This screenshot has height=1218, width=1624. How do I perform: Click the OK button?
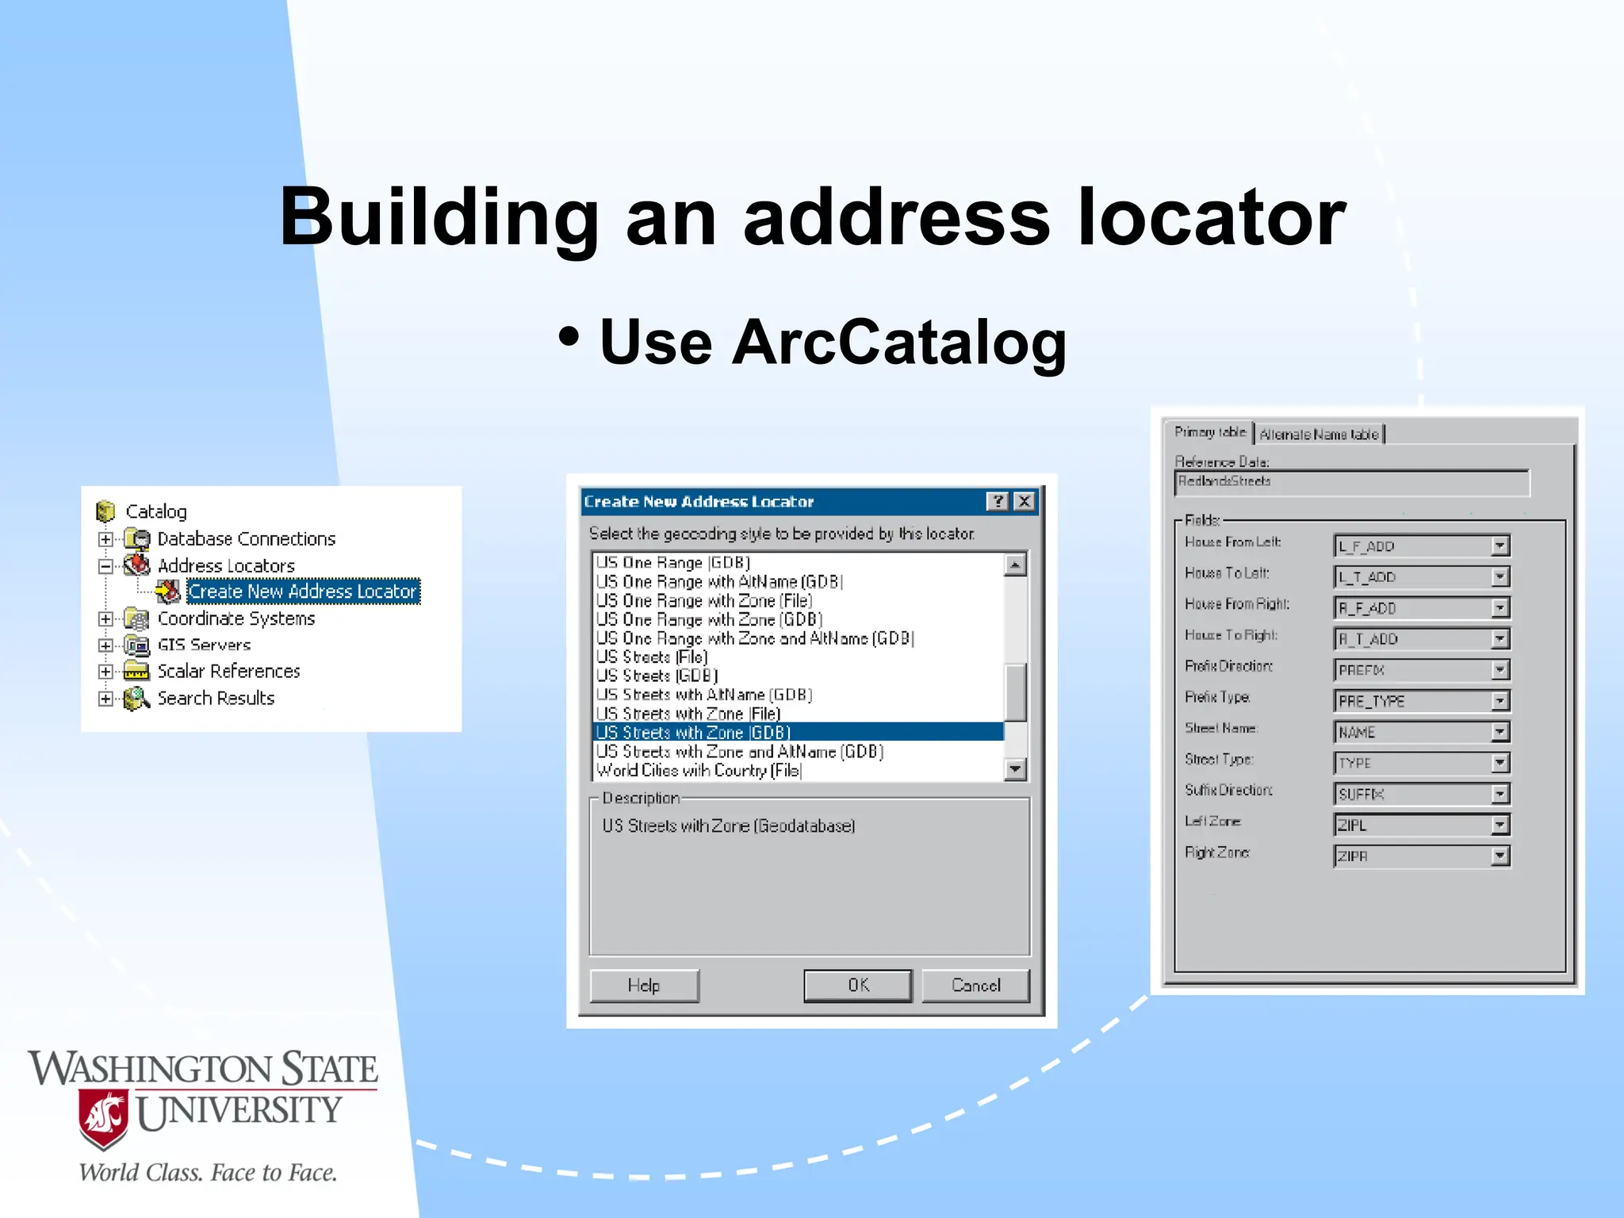click(x=858, y=986)
